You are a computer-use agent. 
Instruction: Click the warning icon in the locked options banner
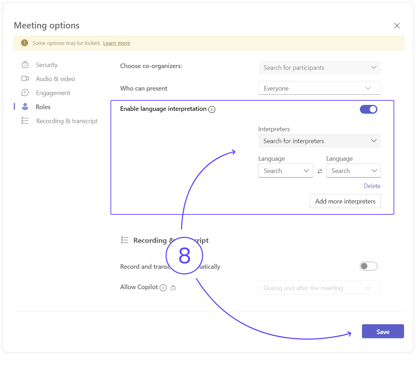click(24, 42)
